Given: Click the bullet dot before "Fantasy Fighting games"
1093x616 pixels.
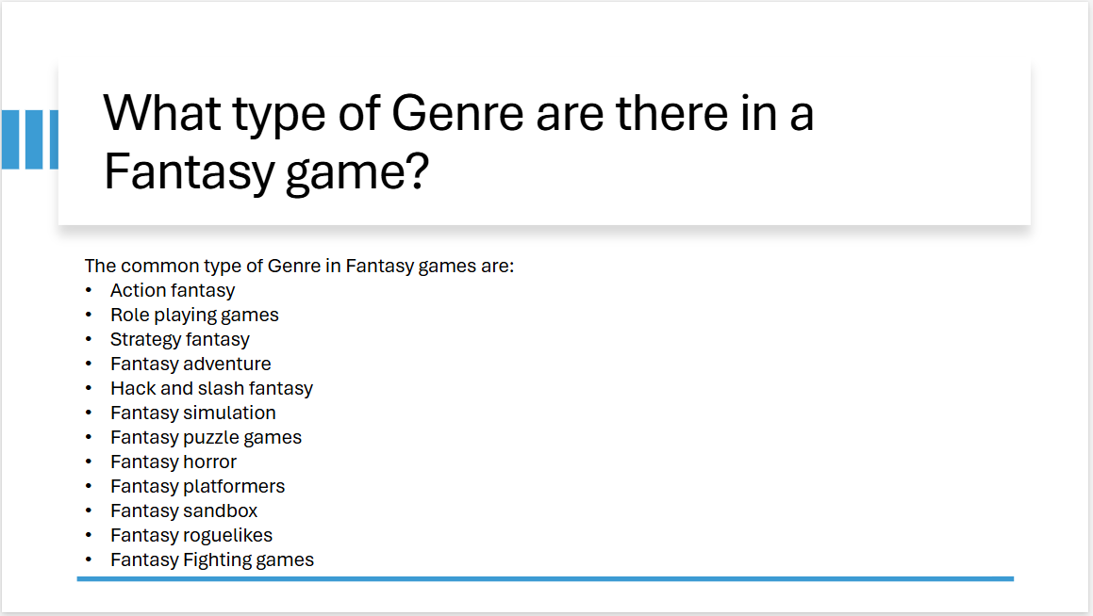Looking at the screenshot, I should coord(90,560).
